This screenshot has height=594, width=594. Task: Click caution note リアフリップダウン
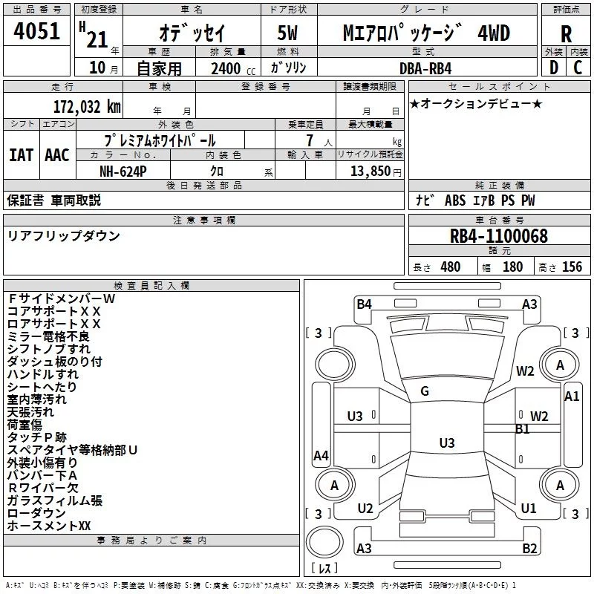tap(63, 235)
